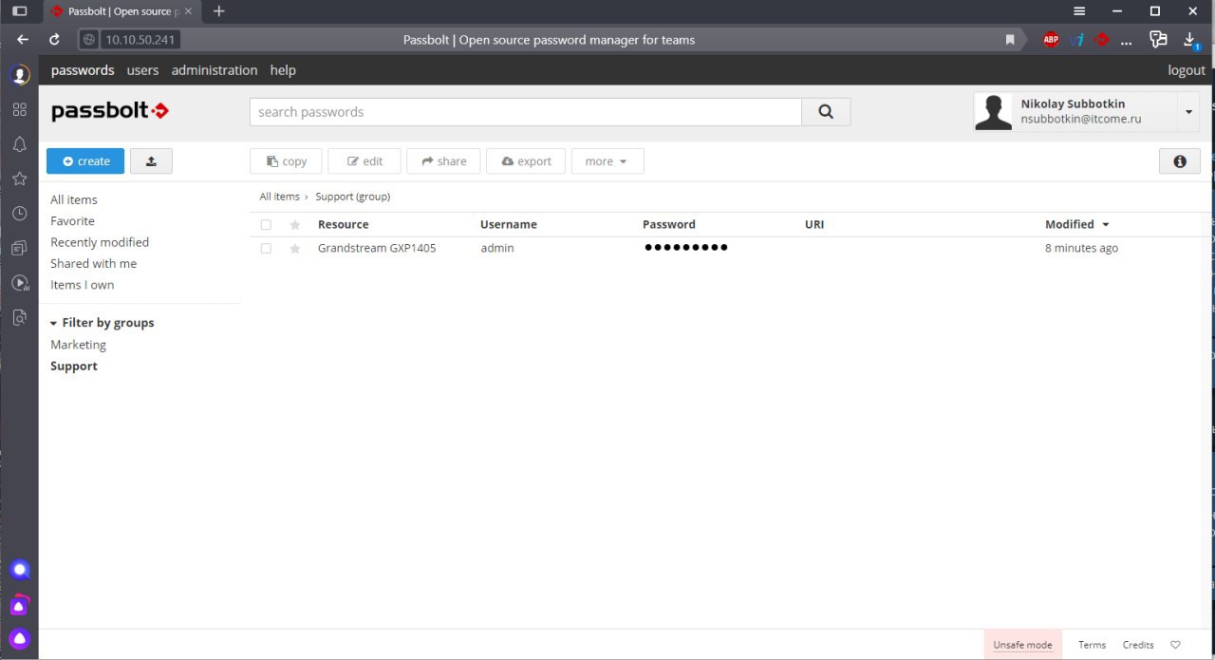Go back using the browser back arrow
The width and height of the screenshot is (1215, 660).
[x=23, y=40]
